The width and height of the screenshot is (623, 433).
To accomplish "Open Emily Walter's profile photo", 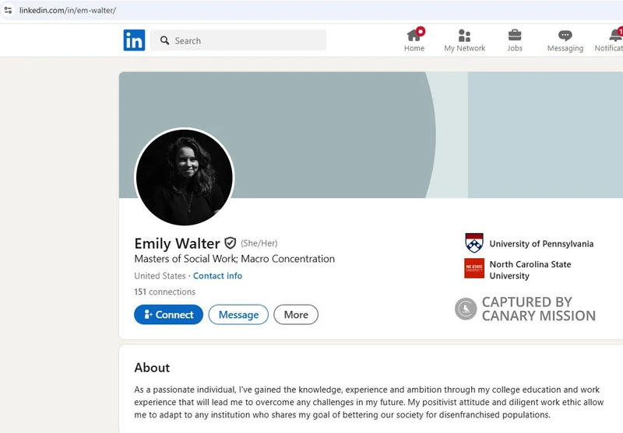I will coord(185,176).
